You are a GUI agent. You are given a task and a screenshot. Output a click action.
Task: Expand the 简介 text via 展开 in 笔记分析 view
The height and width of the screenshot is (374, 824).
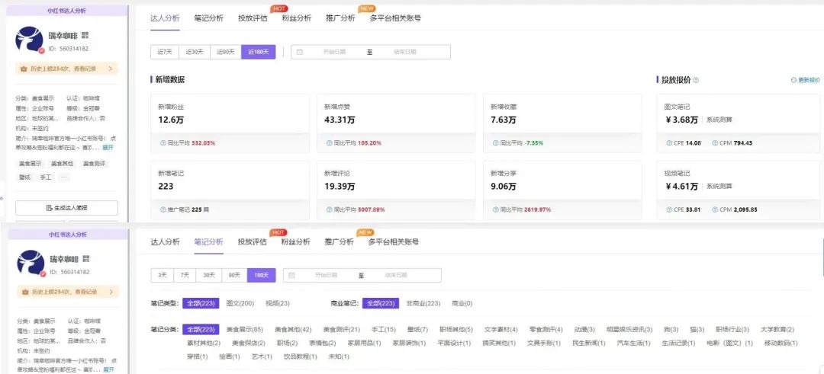click(x=108, y=369)
